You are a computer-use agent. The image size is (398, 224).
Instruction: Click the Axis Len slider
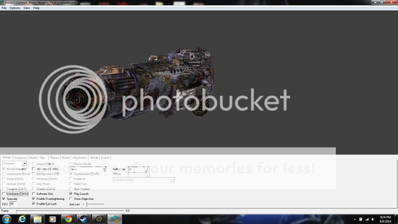point(93,204)
